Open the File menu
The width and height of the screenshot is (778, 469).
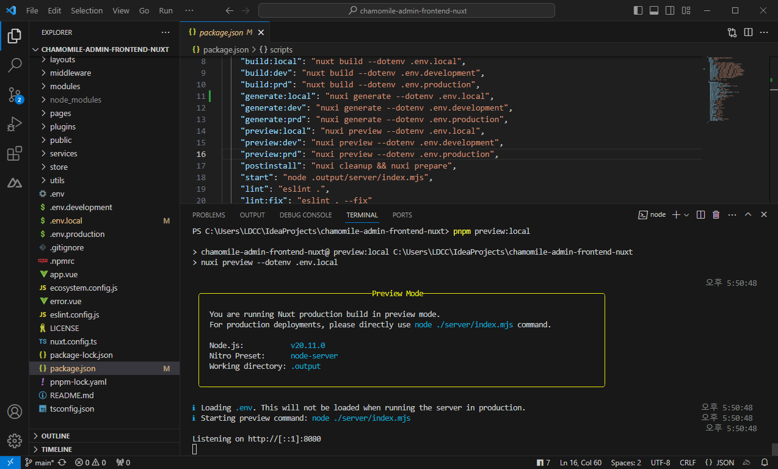(x=32, y=10)
